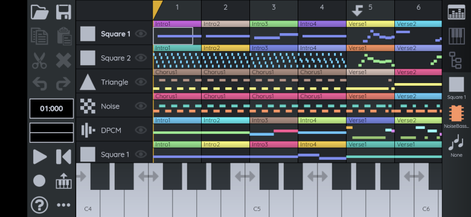Screen dimensions: 471x217
Task: Open the None arpeggio selector
Action: (x=457, y=146)
